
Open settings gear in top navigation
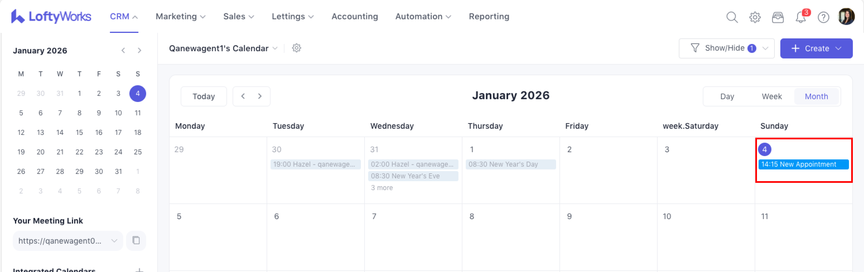[755, 17]
